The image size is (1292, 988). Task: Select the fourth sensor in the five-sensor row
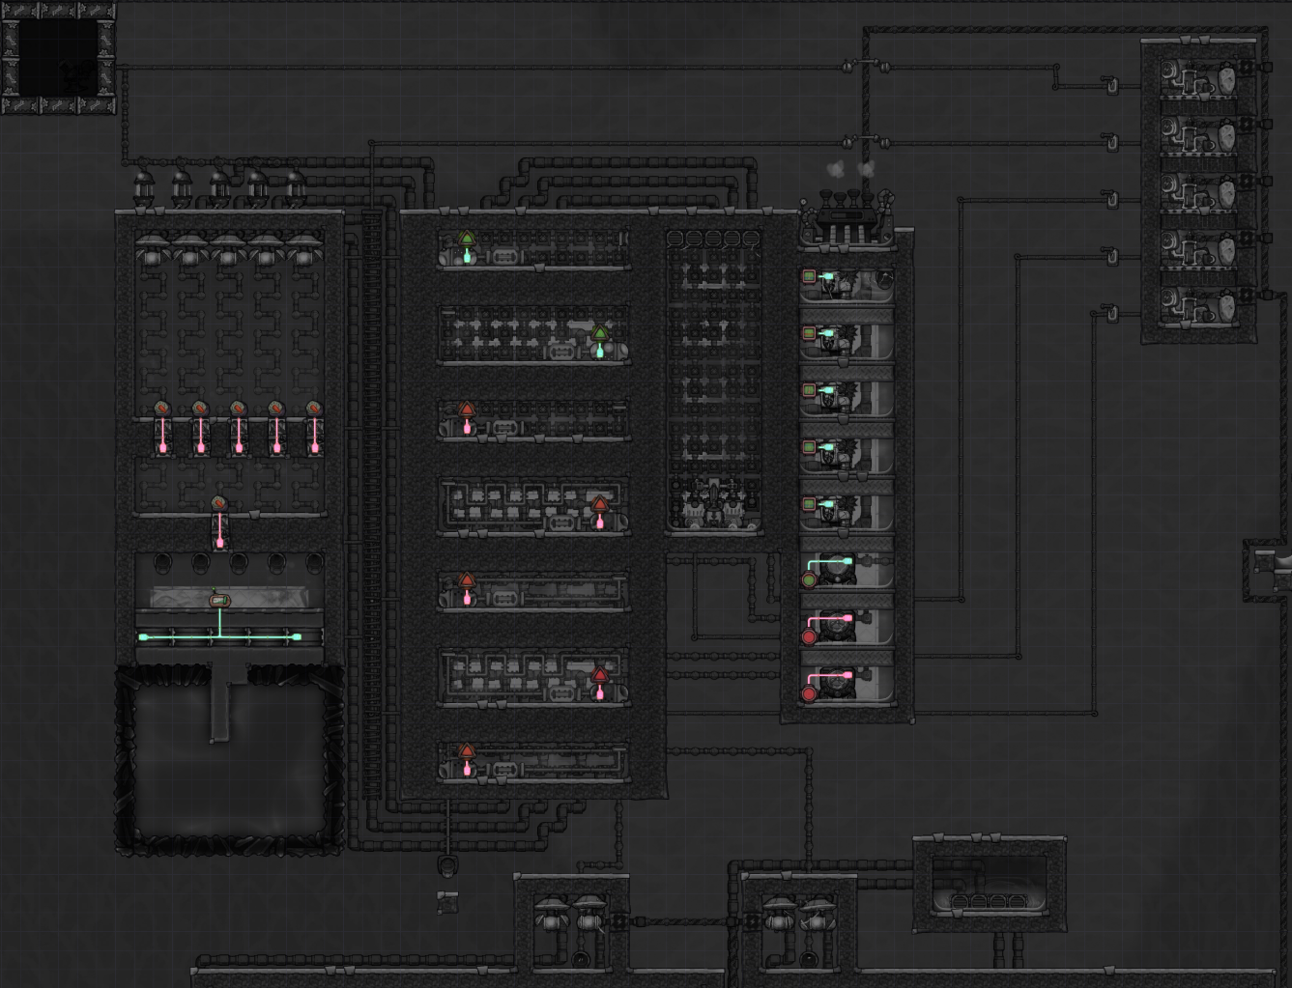[x=276, y=409]
